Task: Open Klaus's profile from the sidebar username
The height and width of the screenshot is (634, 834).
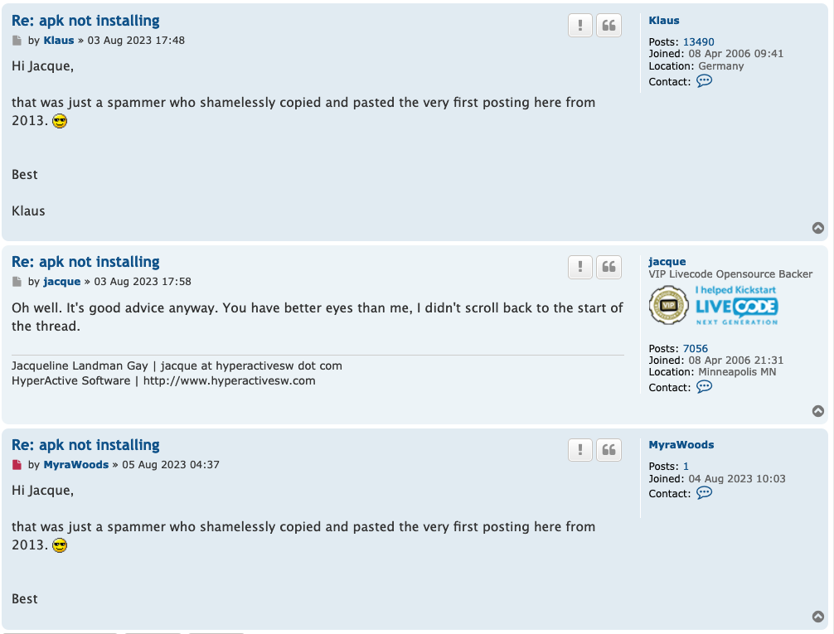Action: click(664, 21)
